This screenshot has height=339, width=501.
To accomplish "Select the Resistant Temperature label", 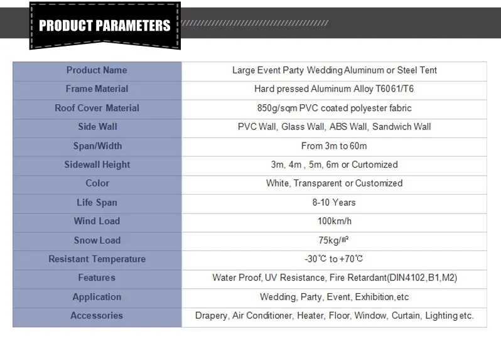I will click(97, 259).
